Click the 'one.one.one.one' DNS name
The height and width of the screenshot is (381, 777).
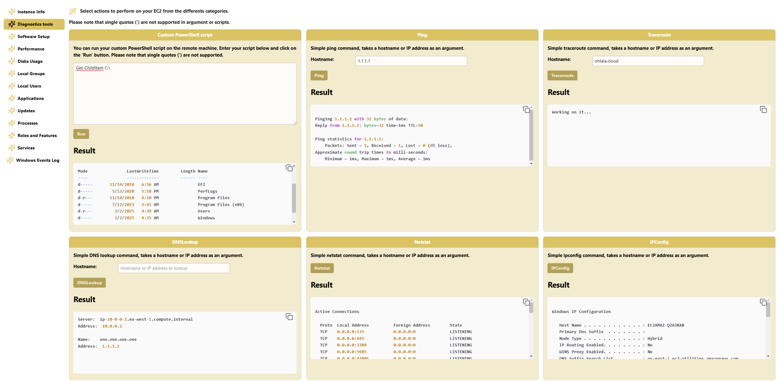[118, 340]
